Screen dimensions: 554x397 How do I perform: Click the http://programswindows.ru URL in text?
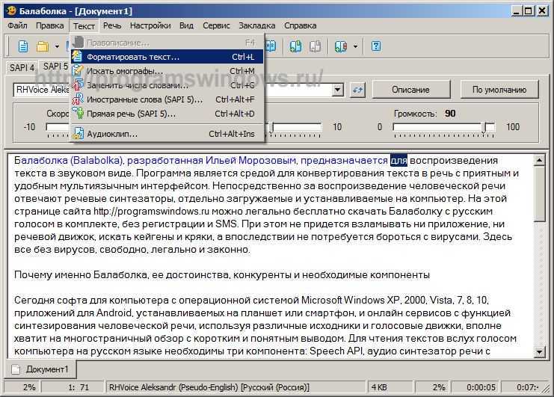coord(151,212)
